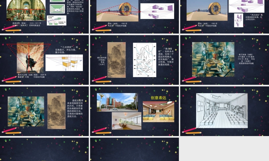The width and height of the screenshot is (269, 161).
Task: Select the School of Athens 雅典学院 slide thumbnail
Action: point(44,17)
